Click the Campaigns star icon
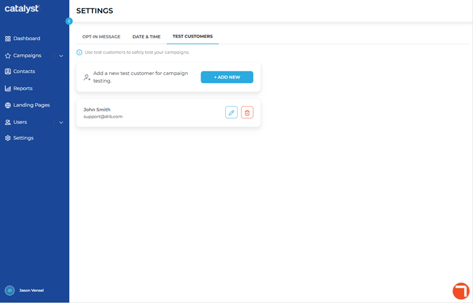This screenshot has height=303, width=473. coord(8,56)
